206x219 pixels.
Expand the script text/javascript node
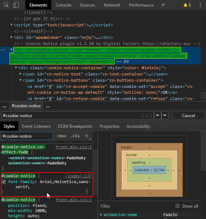(x=11, y=25)
